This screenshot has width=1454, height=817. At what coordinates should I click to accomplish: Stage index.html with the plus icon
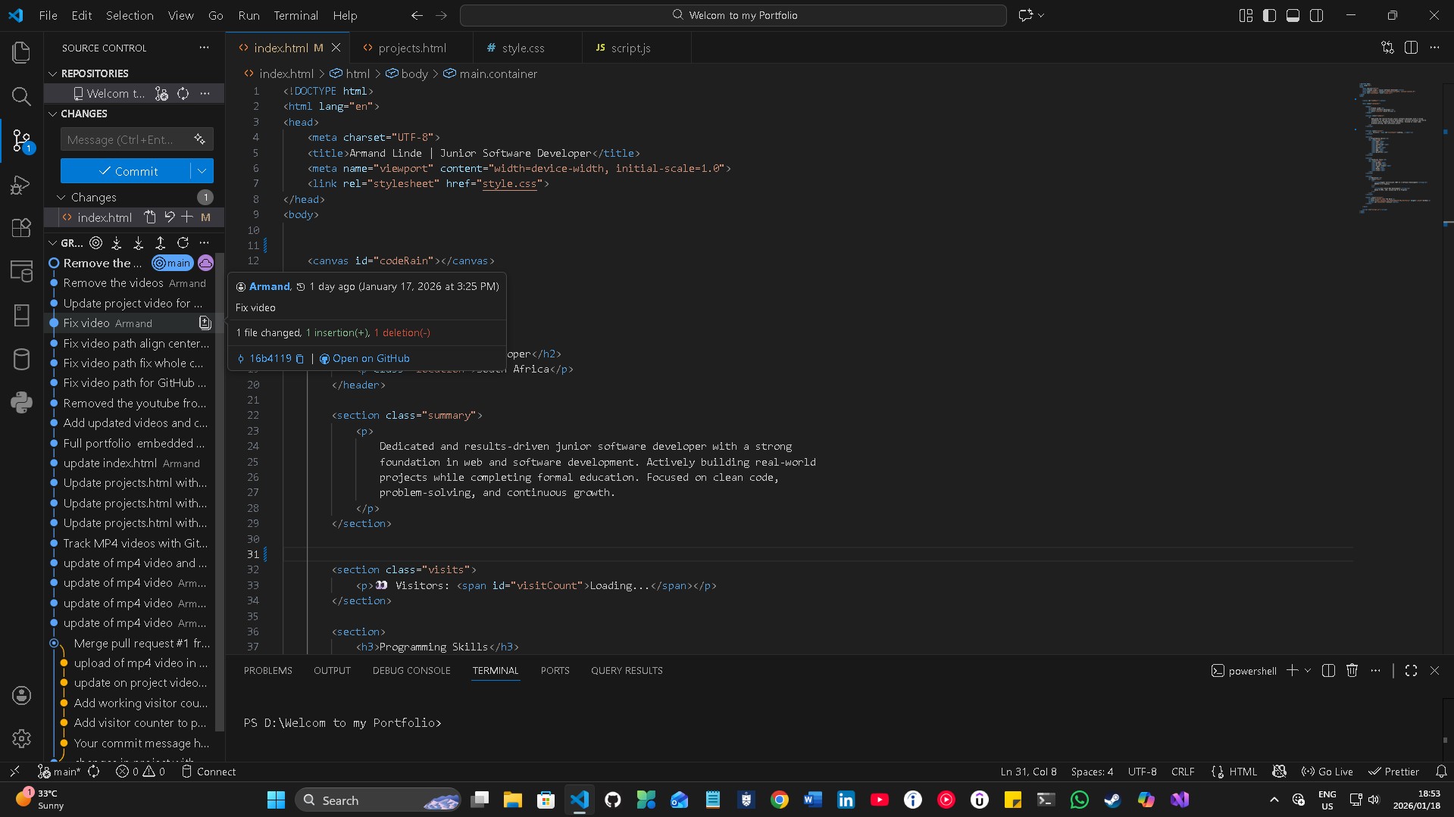pos(187,217)
